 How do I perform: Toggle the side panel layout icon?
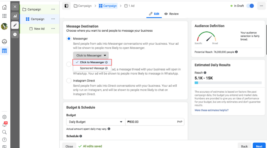pos(66,6)
